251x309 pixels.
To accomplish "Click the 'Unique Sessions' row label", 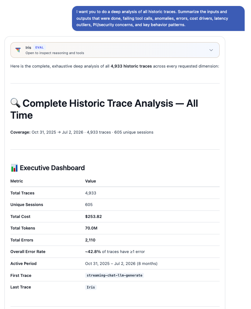I will point(27,205).
